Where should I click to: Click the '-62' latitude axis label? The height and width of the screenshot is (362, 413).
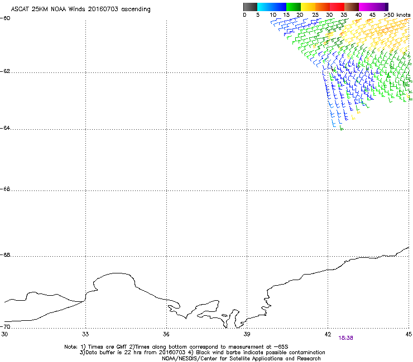click(x=5, y=71)
